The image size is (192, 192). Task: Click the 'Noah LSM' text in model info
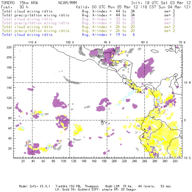tap(112, 186)
